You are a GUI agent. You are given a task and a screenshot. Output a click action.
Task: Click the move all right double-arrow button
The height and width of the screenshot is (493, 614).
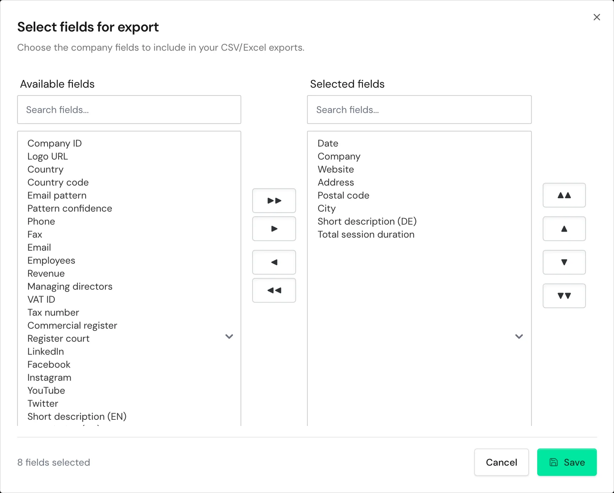click(274, 200)
